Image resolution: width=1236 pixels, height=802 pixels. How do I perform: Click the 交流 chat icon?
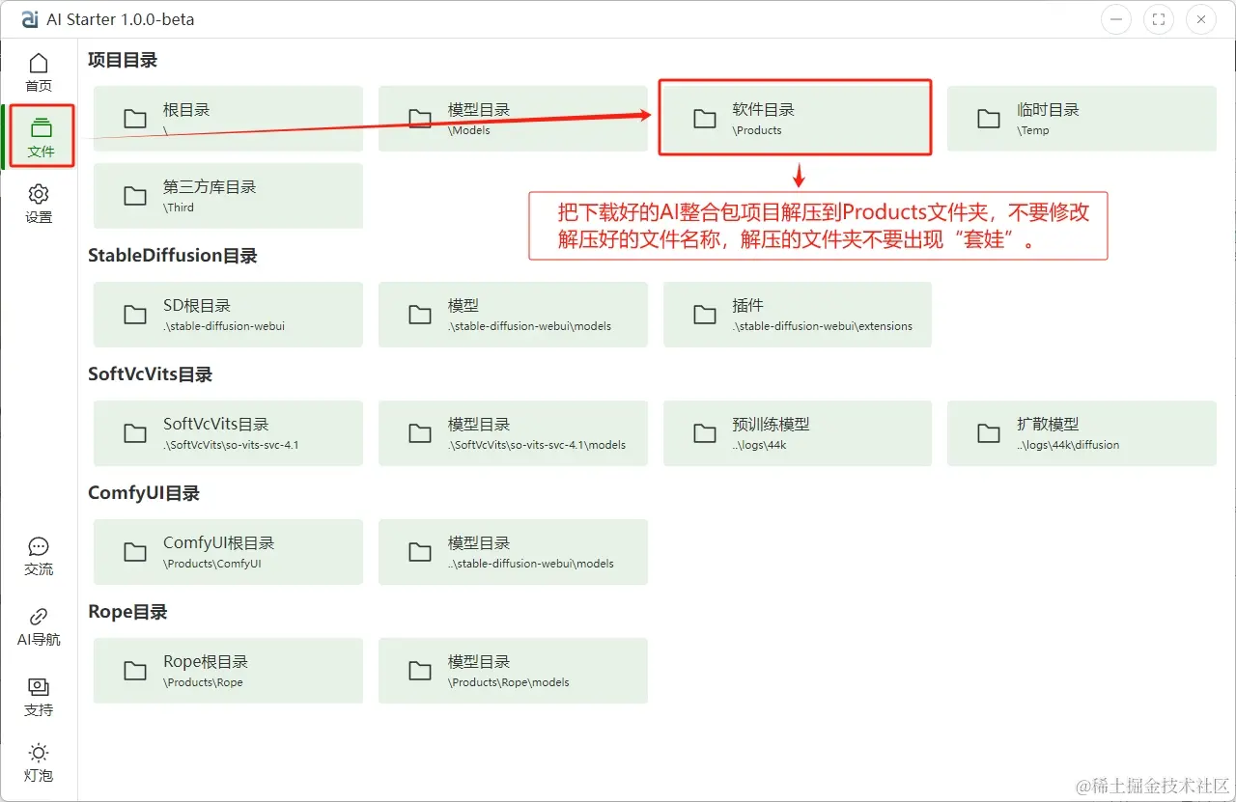pyautogui.click(x=39, y=556)
